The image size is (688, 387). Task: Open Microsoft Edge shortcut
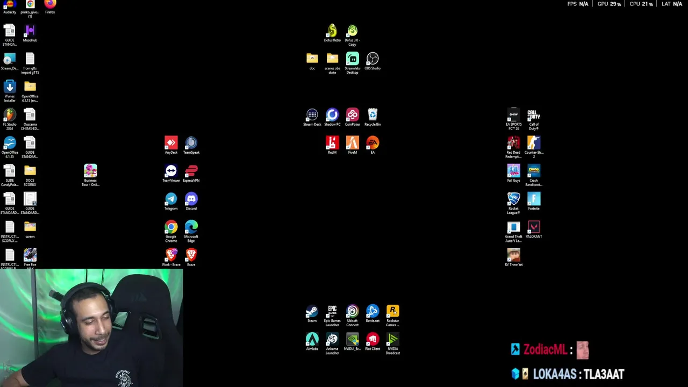pos(191,231)
